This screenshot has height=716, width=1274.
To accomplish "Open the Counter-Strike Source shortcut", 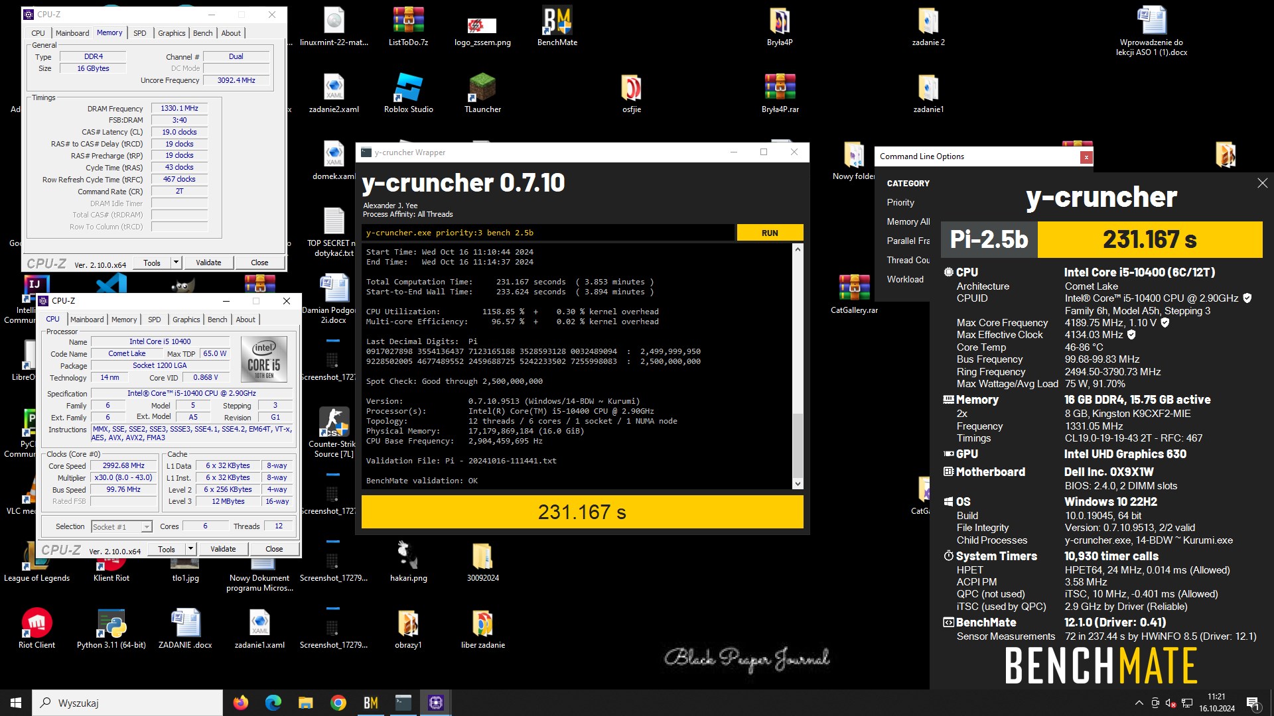I will point(334,432).
